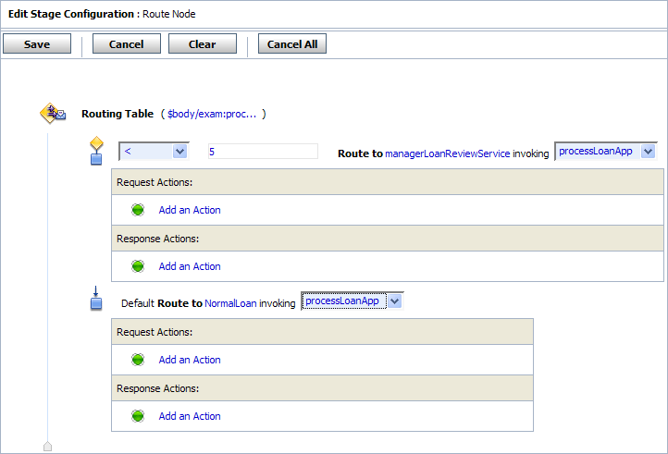Image resolution: width=668 pixels, height=454 pixels.
Task: Click green add icon under first Request Actions
Action: coord(138,210)
